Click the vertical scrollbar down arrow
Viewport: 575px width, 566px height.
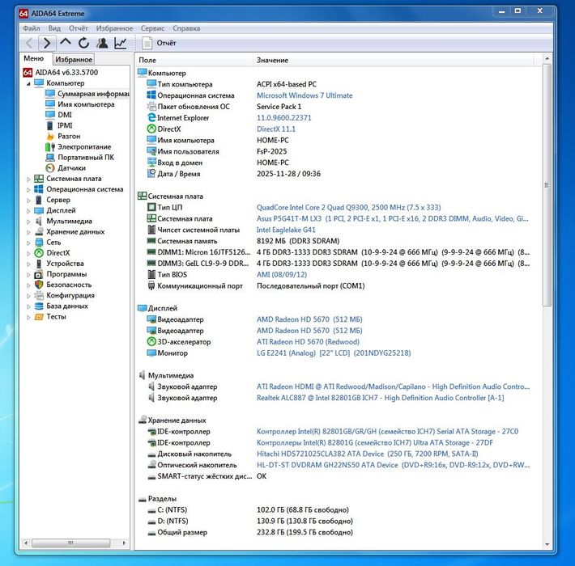tap(547, 544)
